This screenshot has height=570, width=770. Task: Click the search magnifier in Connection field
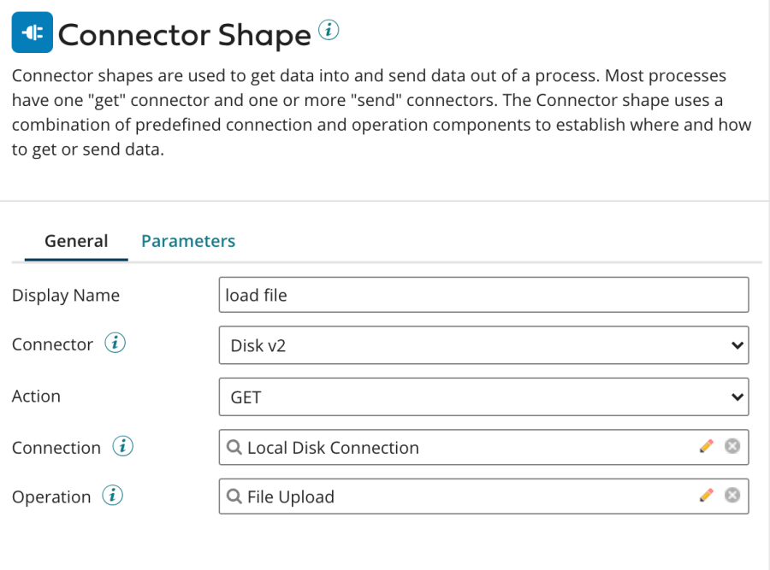point(234,447)
